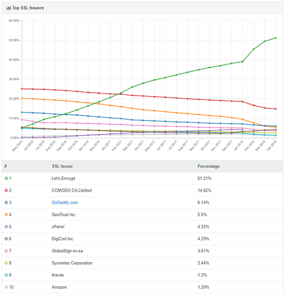Image resolution: width=285 pixels, height=294 pixels.
Task: Click the bar chart icon beside Top SSL Issuers
Action: [x=8, y=8]
